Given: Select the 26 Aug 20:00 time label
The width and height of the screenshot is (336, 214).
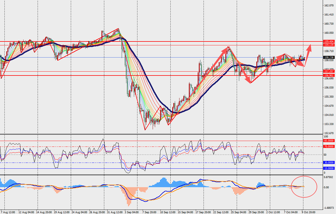Looking at the screenshot, I should click(97, 212).
